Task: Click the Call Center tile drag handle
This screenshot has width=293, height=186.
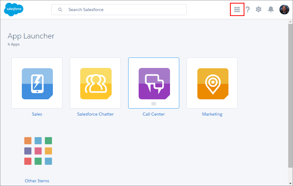Action: (154, 104)
